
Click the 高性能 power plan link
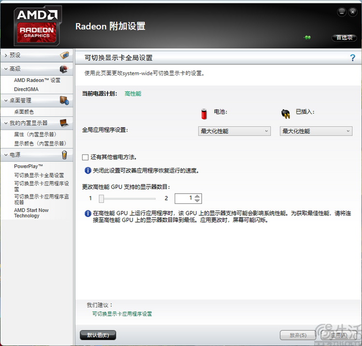tap(133, 93)
